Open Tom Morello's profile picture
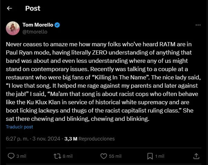208x165 pixels. coord(12,28)
